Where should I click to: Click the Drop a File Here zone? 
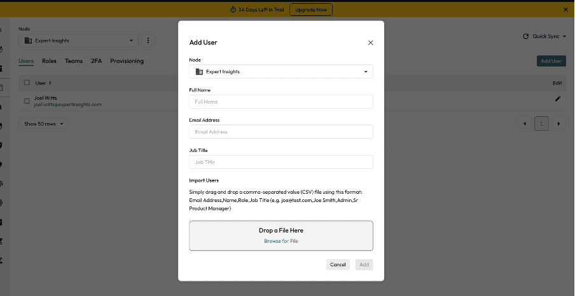[x=281, y=236]
